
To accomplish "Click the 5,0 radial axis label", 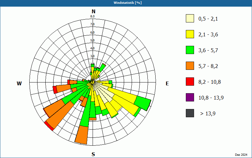I will (92, 40).
